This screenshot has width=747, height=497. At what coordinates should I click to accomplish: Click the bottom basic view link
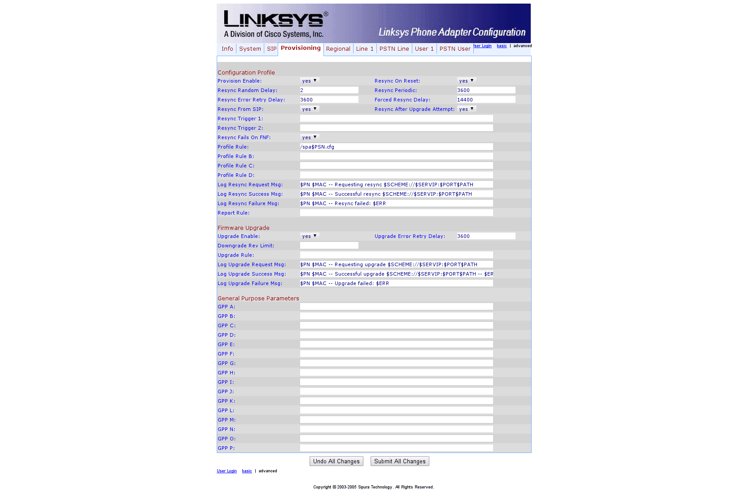pyautogui.click(x=247, y=471)
